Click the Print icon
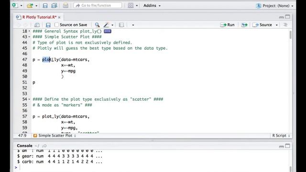Viewport: 306px width, 172px height. coord(66,5)
